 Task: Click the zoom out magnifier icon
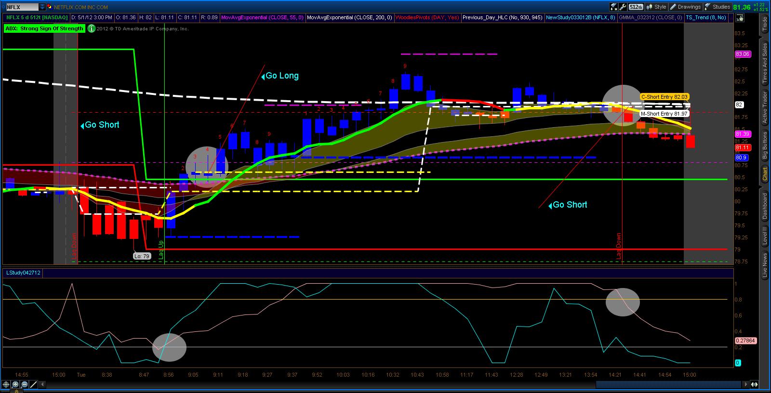click(24, 384)
